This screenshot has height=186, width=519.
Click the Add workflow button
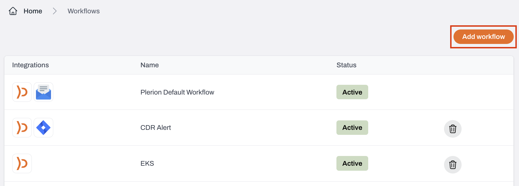point(483,37)
